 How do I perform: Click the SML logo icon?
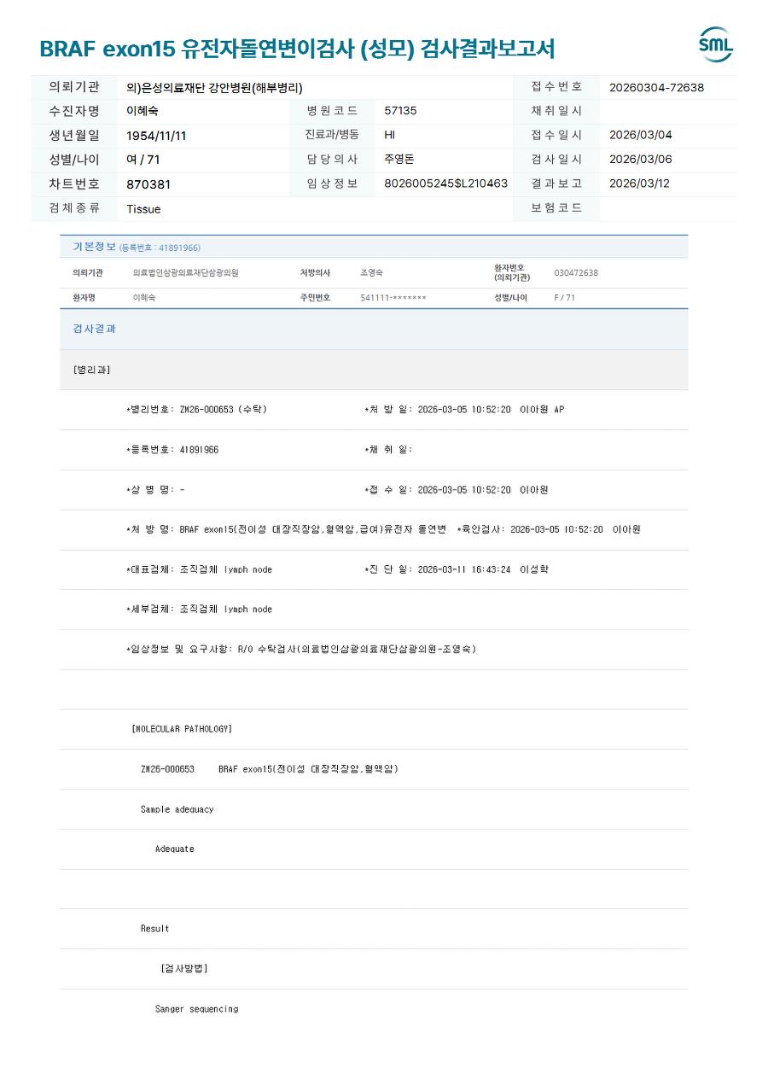click(715, 45)
